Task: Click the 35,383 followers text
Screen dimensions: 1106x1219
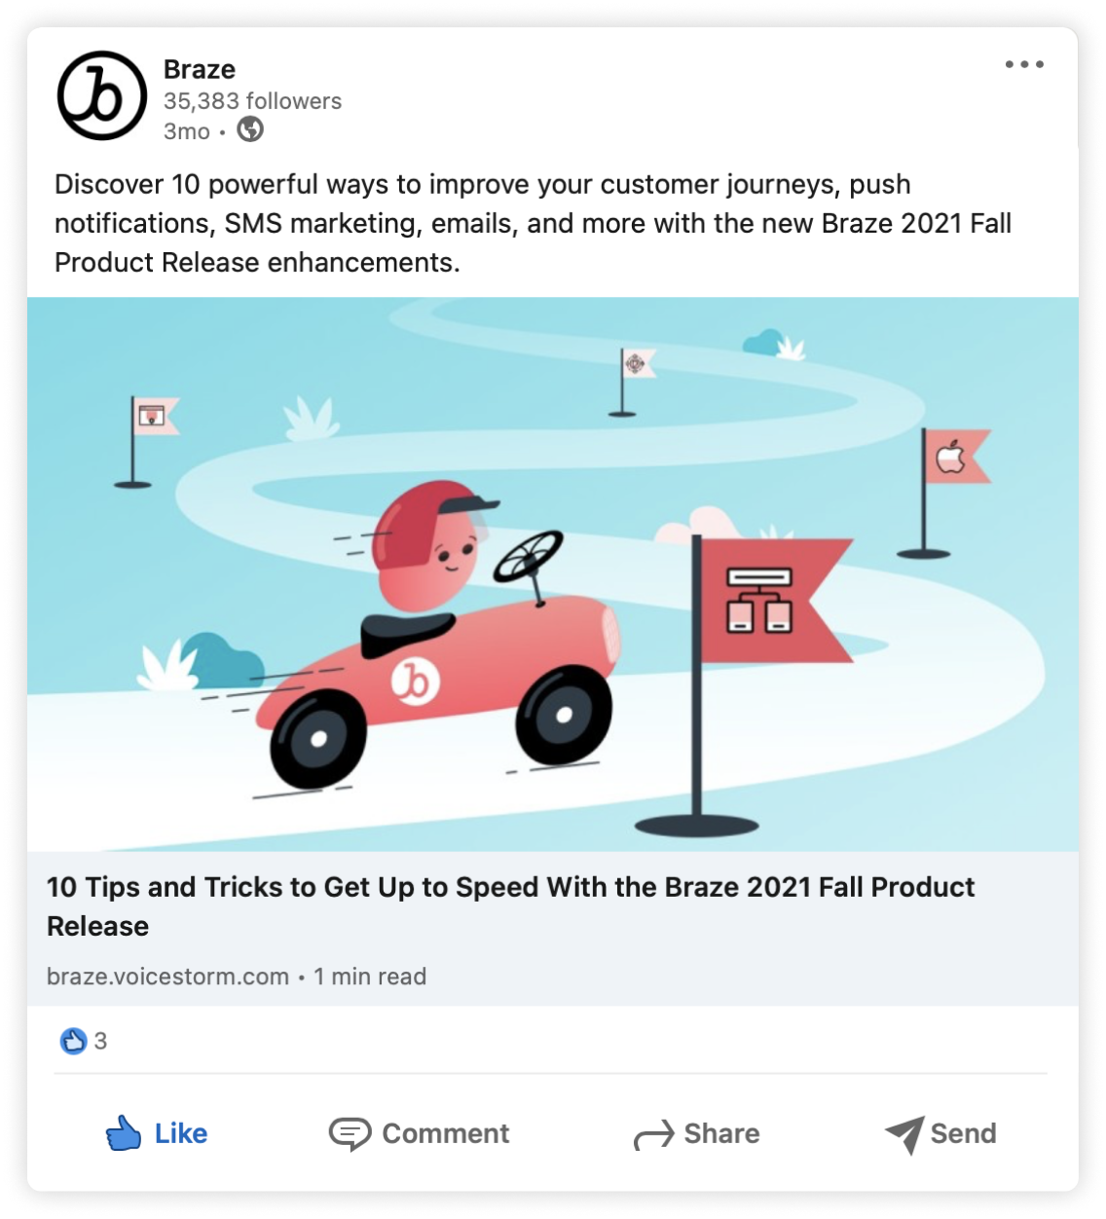Action: pos(252,101)
